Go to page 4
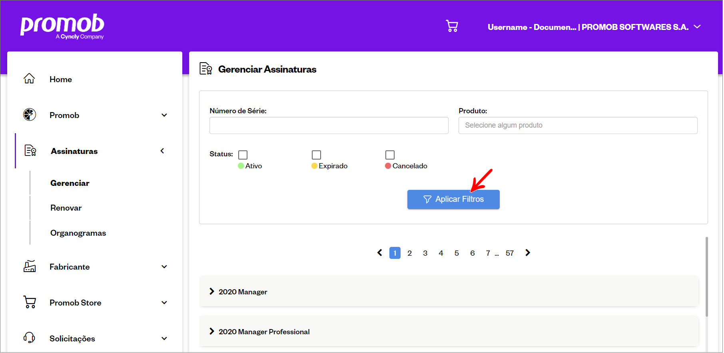Viewport: 724px width, 353px height. tap(441, 253)
